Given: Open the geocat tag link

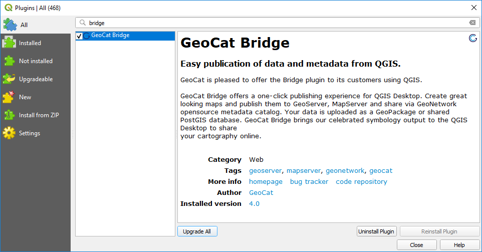Looking at the screenshot, I should 381,171.
